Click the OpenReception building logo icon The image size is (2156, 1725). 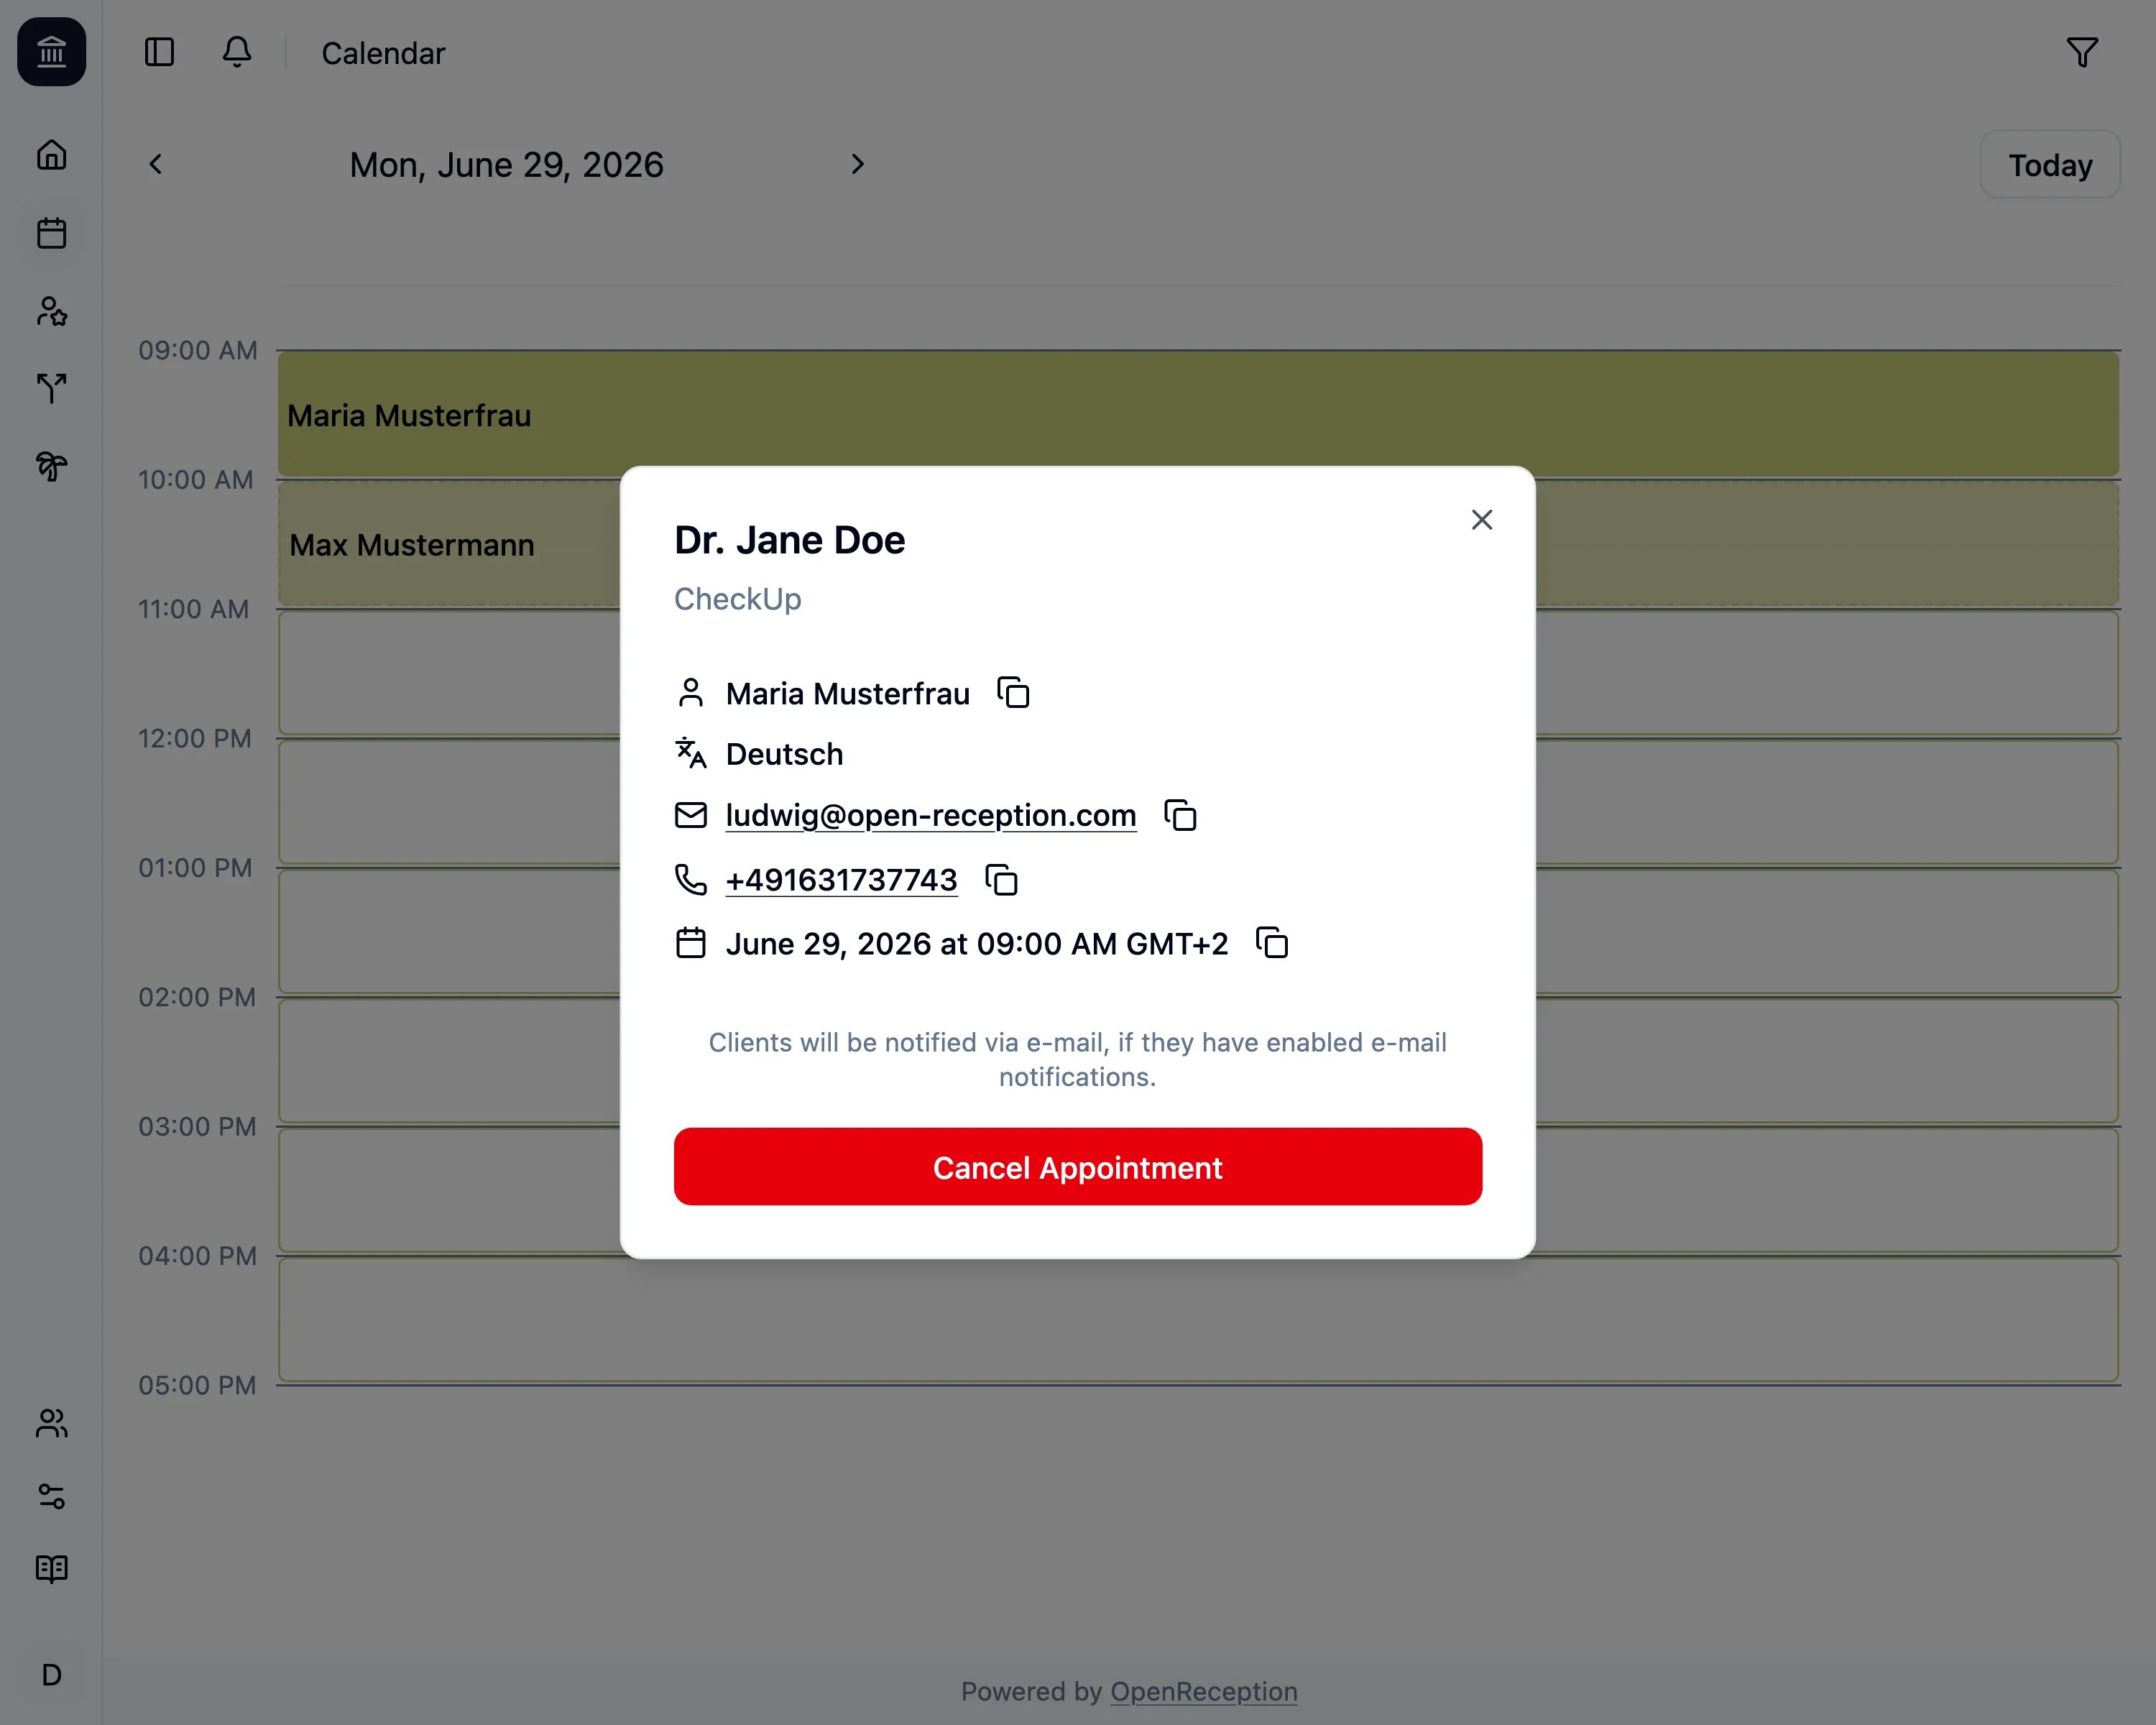click(52, 52)
